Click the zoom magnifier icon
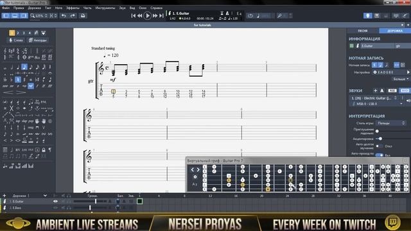 click(32, 15)
